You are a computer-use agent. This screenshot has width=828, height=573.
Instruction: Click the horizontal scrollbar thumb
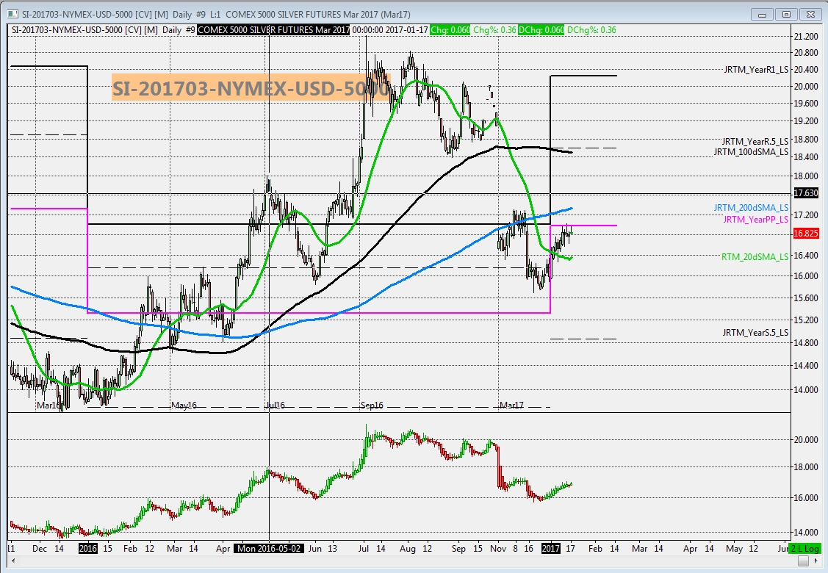[x=803, y=561]
